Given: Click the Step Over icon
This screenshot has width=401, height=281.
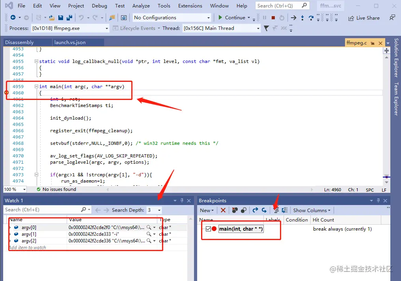Looking at the screenshot, I should pyautogui.click(x=311, y=18).
